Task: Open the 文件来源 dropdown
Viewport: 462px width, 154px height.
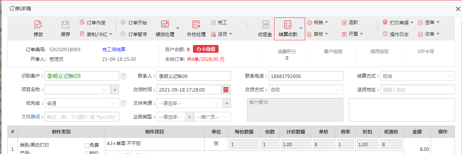Action: pos(189,103)
